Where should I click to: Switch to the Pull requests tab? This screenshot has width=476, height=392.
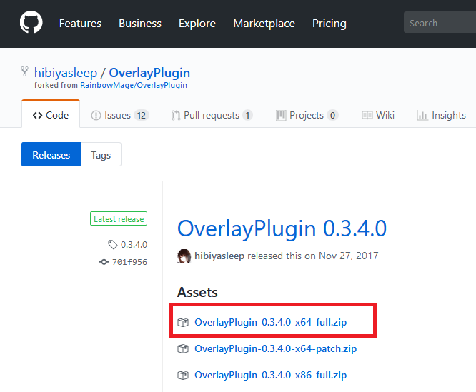(212, 115)
